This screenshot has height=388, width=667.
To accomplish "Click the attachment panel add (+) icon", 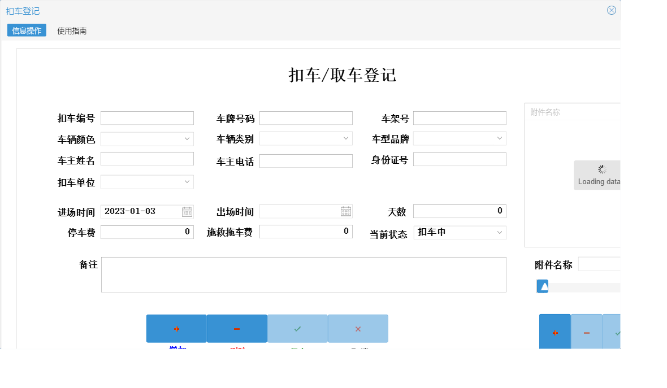I will [555, 332].
